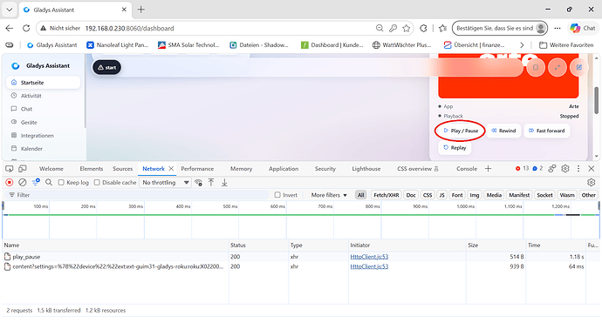Image resolution: width=602 pixels, height=323 pixels.
Task: Open HttpClient.js:53 link for play_pause
Action: [x=369, y=257]
